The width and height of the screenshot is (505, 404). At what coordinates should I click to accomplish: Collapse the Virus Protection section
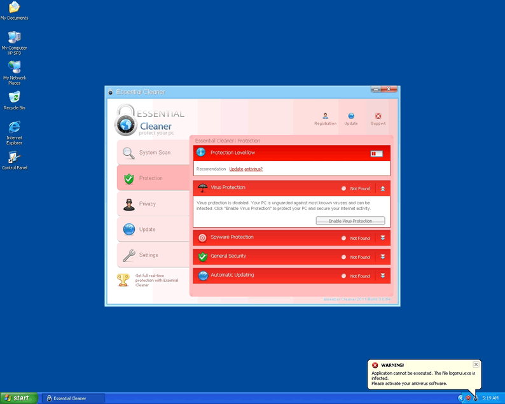(x=383, y=188)
